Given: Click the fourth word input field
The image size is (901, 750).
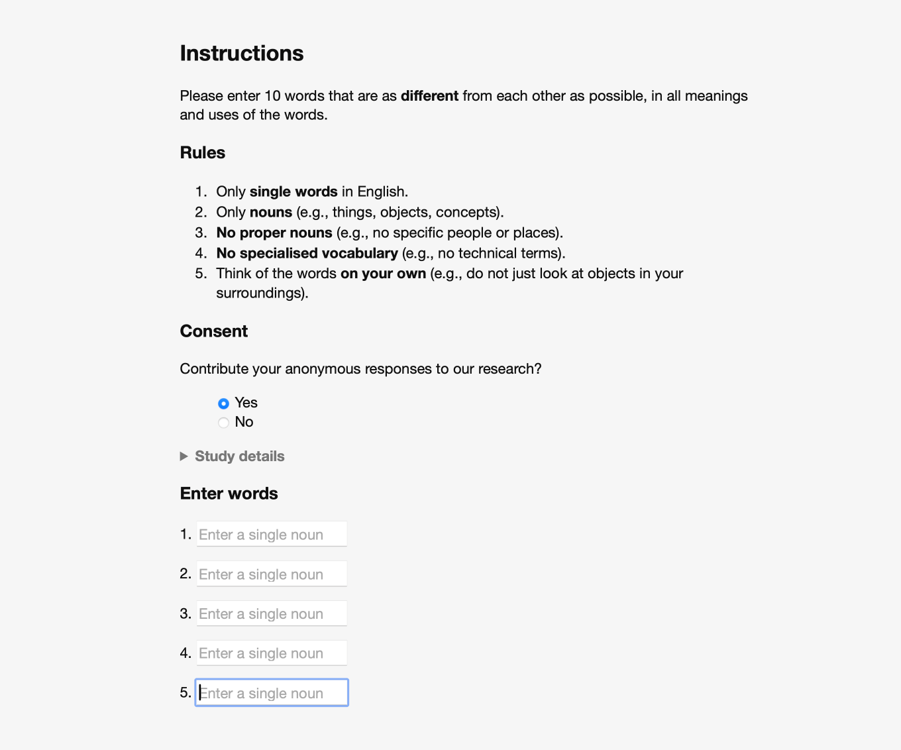Looking at the screenshot, I should [272, 653].
